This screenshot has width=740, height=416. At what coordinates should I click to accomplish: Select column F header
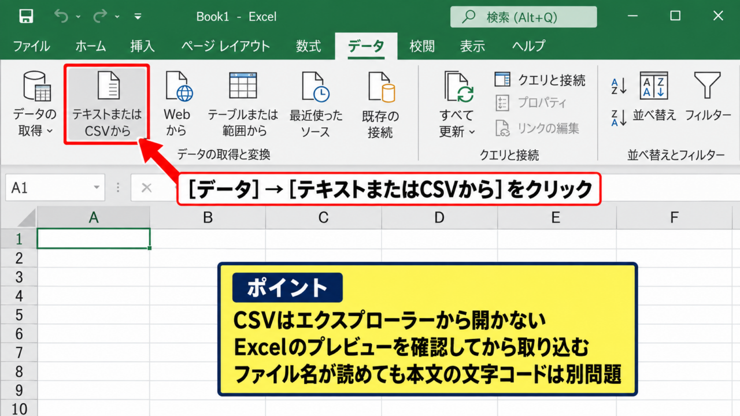tap(674, 218)
